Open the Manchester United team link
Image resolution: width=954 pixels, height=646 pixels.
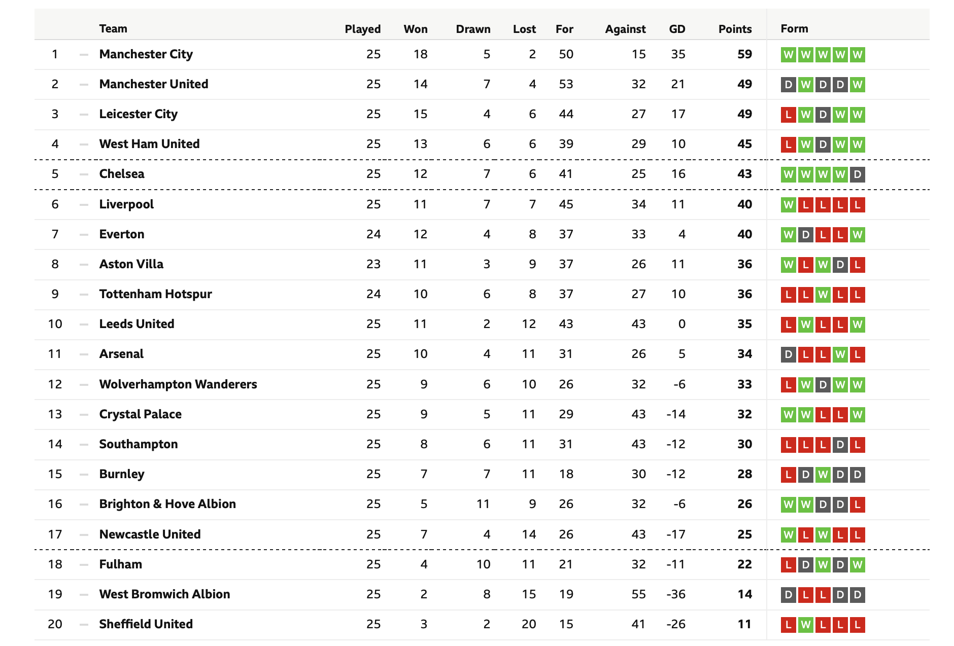[154, 84]
